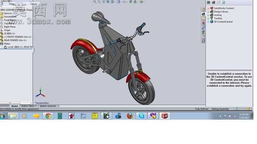The width and height of the screenshot is (257, 144).
Task: Click the orientation triad in the viewport
Action: click(40, 93)
